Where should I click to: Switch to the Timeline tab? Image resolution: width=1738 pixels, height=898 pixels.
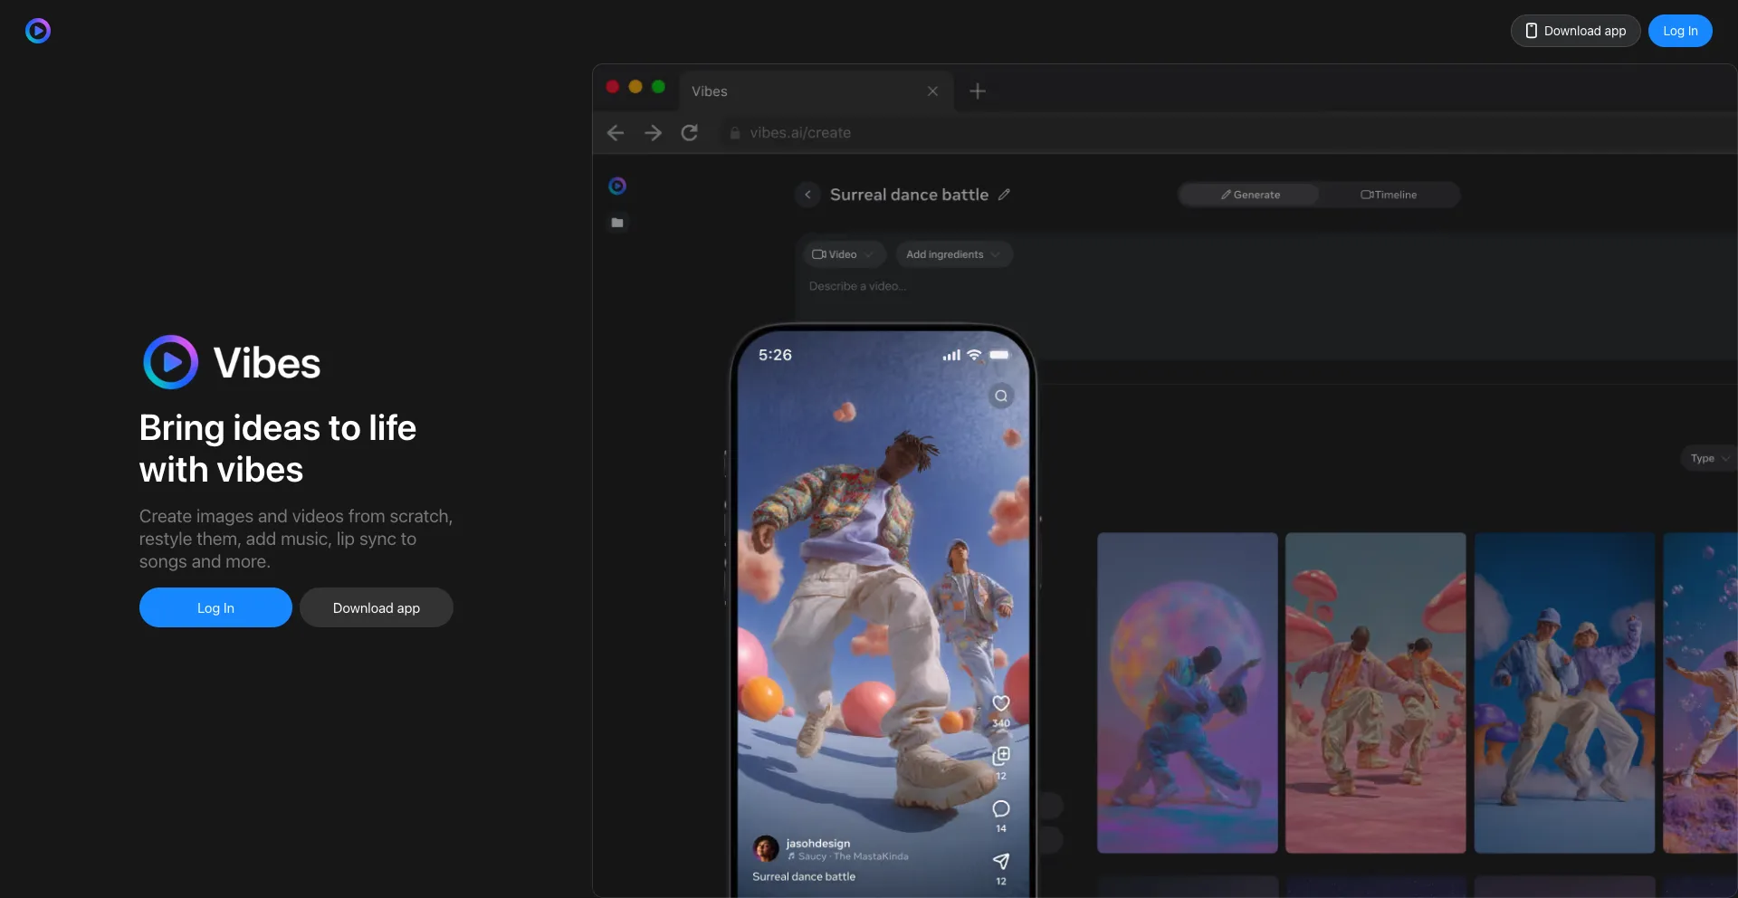[x=1389, y=195]
